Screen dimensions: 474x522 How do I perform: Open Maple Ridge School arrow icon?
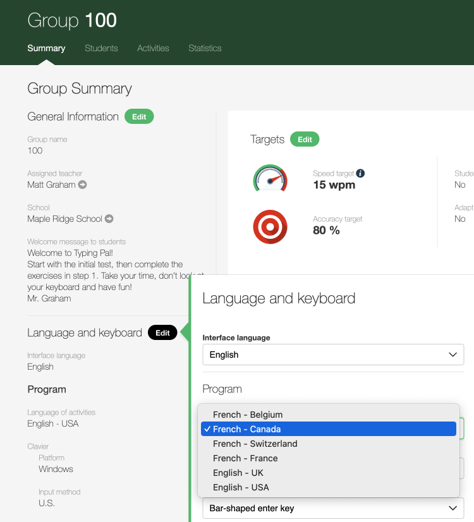[109, 219]
